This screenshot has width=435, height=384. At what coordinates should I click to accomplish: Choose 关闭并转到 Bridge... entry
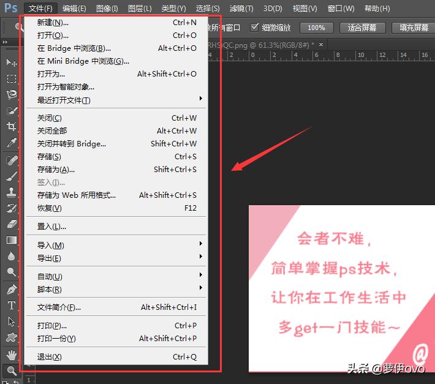[116, 144]
